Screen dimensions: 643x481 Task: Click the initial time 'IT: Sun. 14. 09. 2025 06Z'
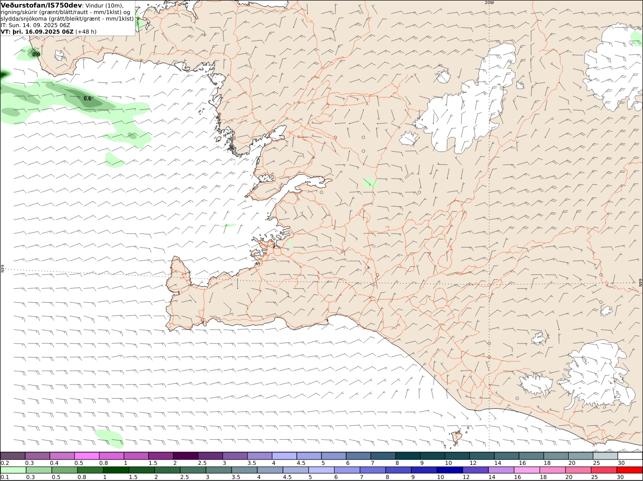click(x=36, y=25)
